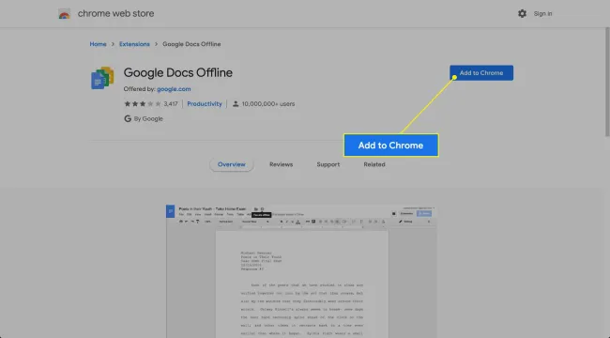Click the Google Docs Offline extension icon
Viewport: 610px width, 338px height.
click(102, 78)
